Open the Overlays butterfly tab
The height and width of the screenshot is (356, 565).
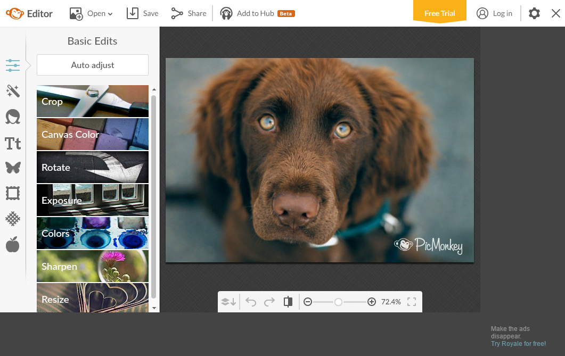tap(13, 168)
